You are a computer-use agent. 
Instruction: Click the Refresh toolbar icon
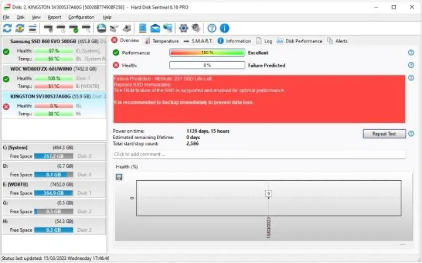[x=7, y=28]
